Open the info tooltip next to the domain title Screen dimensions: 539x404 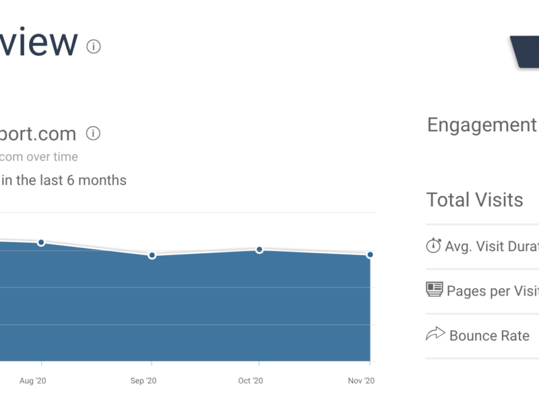pyautogui.click(x=94, y=133)
